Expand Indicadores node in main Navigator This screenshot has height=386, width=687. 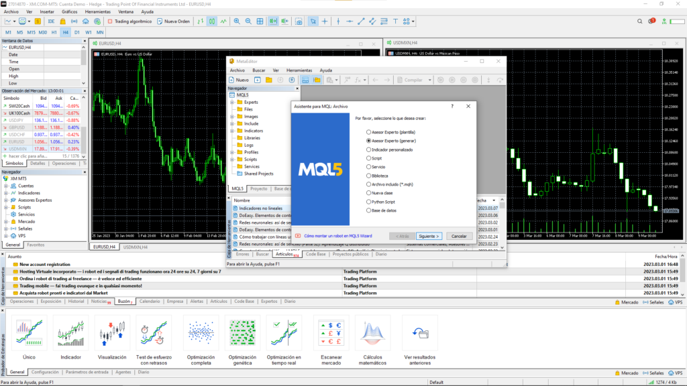click(6, 193)
